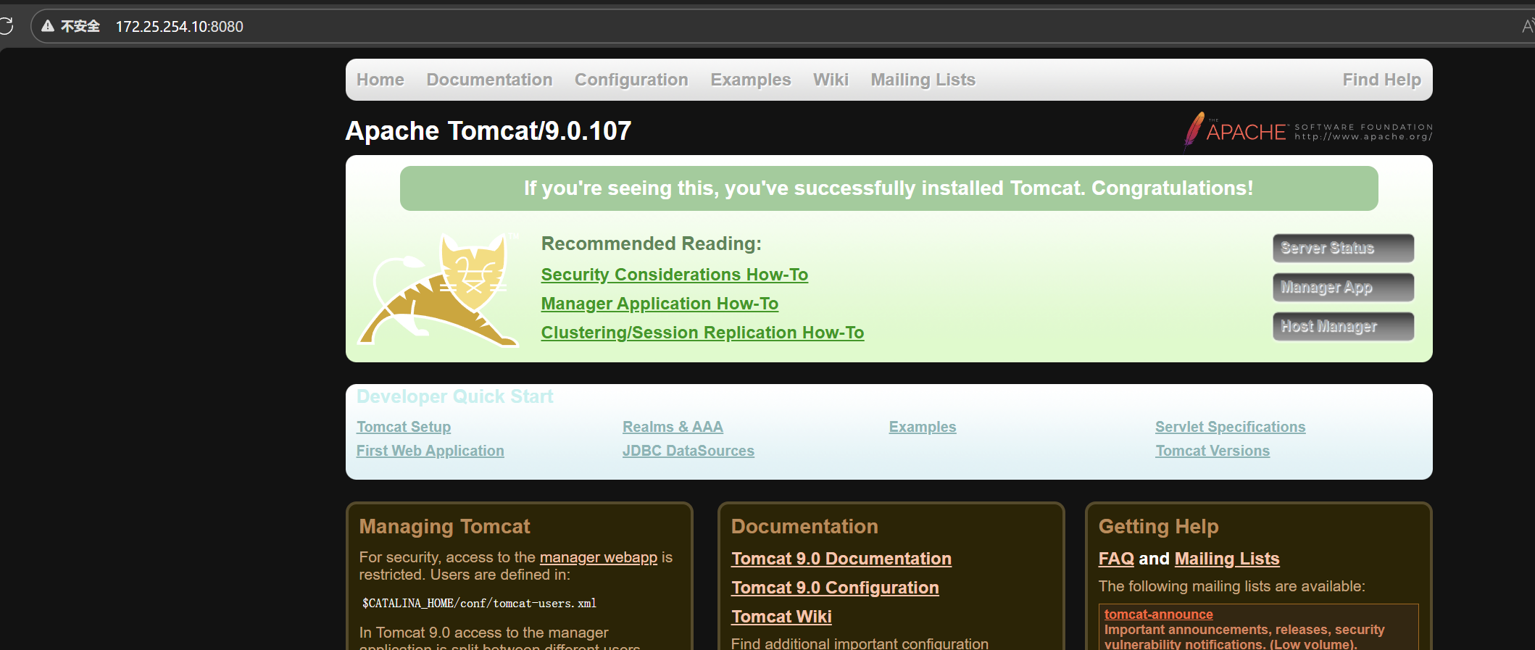Open the Tomcat Versions link
This screenshot has width=1535, height=650.
(x=1212, y=451)
